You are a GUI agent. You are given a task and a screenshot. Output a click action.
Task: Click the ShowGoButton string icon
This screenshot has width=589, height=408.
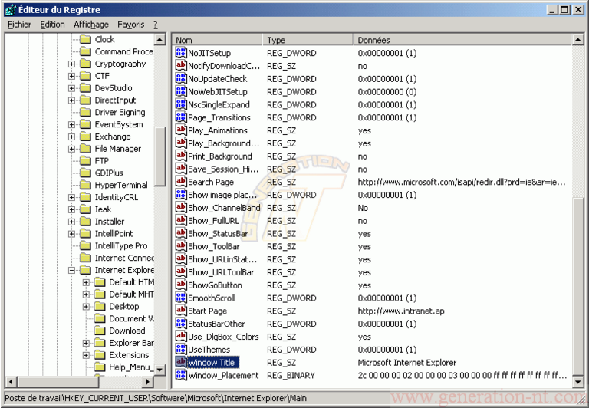tap(181, 285)
